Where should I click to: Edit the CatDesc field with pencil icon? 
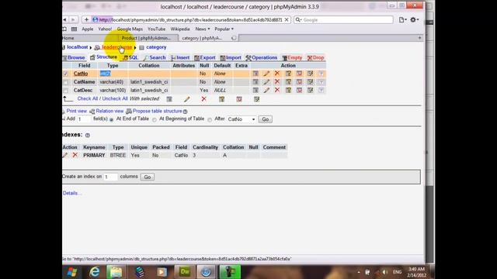click(266, 90)
